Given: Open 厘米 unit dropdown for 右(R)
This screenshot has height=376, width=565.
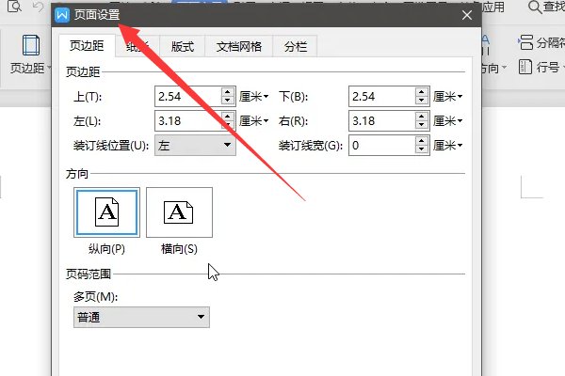Looking at the screenshot, I should [448, 121].
